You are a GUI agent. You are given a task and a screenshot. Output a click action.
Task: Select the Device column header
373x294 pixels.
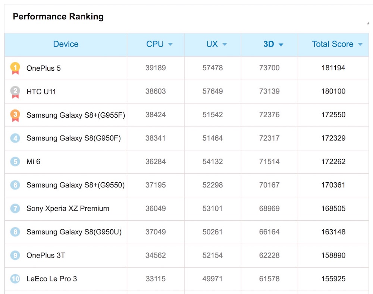(66, 44)
